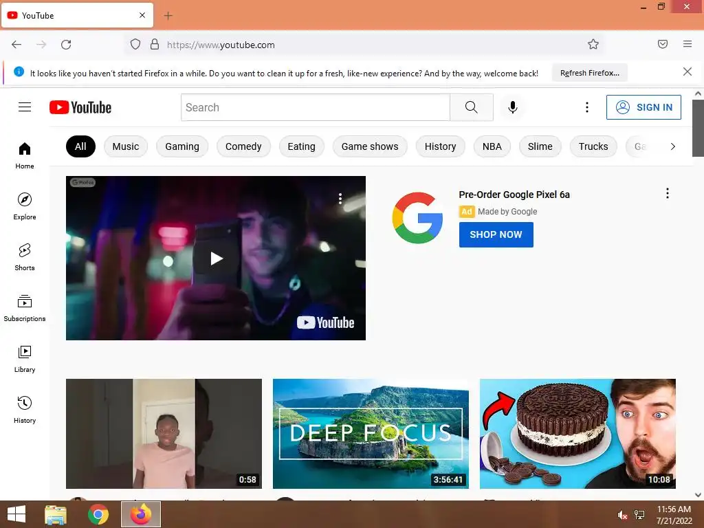Start voice search with microphone icon

(x=513, y=107)
